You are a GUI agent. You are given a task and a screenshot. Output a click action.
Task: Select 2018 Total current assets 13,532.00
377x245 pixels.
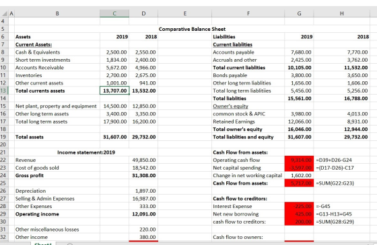143,91
